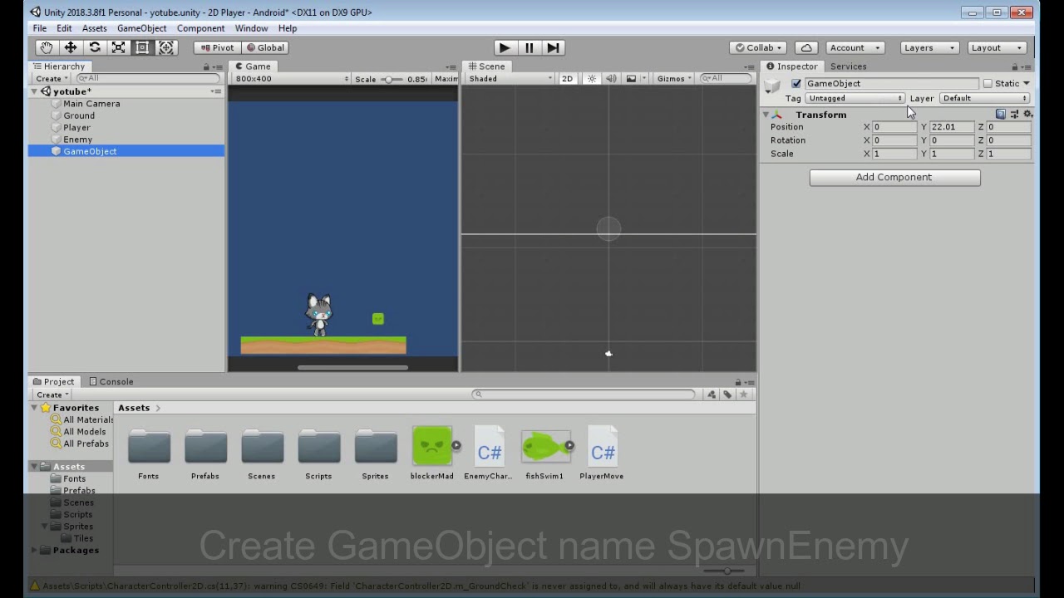Screen dimensions: 1064x598
Task: Open the Fonts folder thumbnail
Action: tap(149, 448)
